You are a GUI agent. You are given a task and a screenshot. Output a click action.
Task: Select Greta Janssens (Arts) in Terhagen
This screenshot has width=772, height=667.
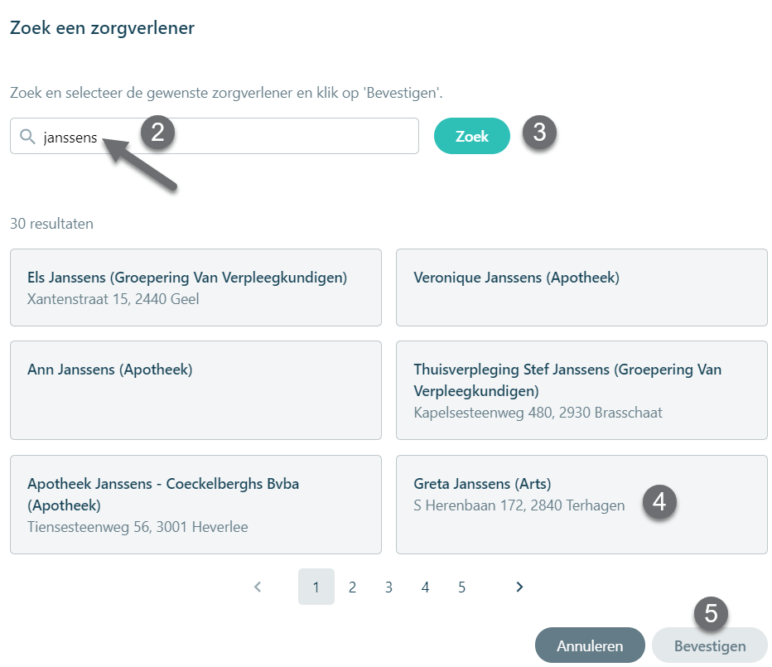click(581, 505)
